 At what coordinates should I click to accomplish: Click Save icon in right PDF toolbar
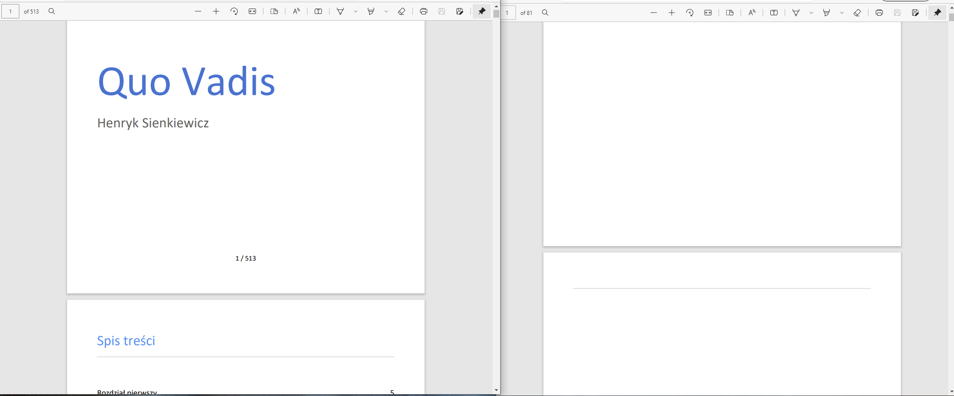coord(897,13)
